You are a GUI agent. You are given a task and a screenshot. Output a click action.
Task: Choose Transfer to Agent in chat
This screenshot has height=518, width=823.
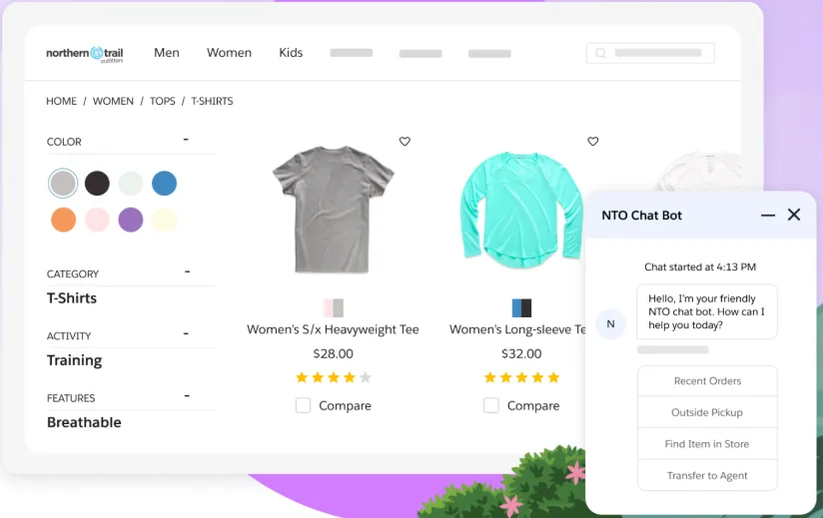(707, 475)
